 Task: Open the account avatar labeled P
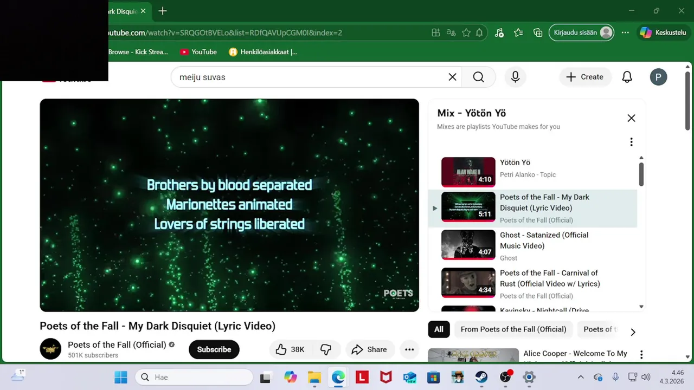pyautogui.click(x=658, y=77)
